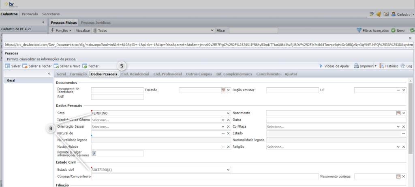Open the Estado lookup ellipsis
This screenshot has height=187, width=415.
click(x=404, y=133)
